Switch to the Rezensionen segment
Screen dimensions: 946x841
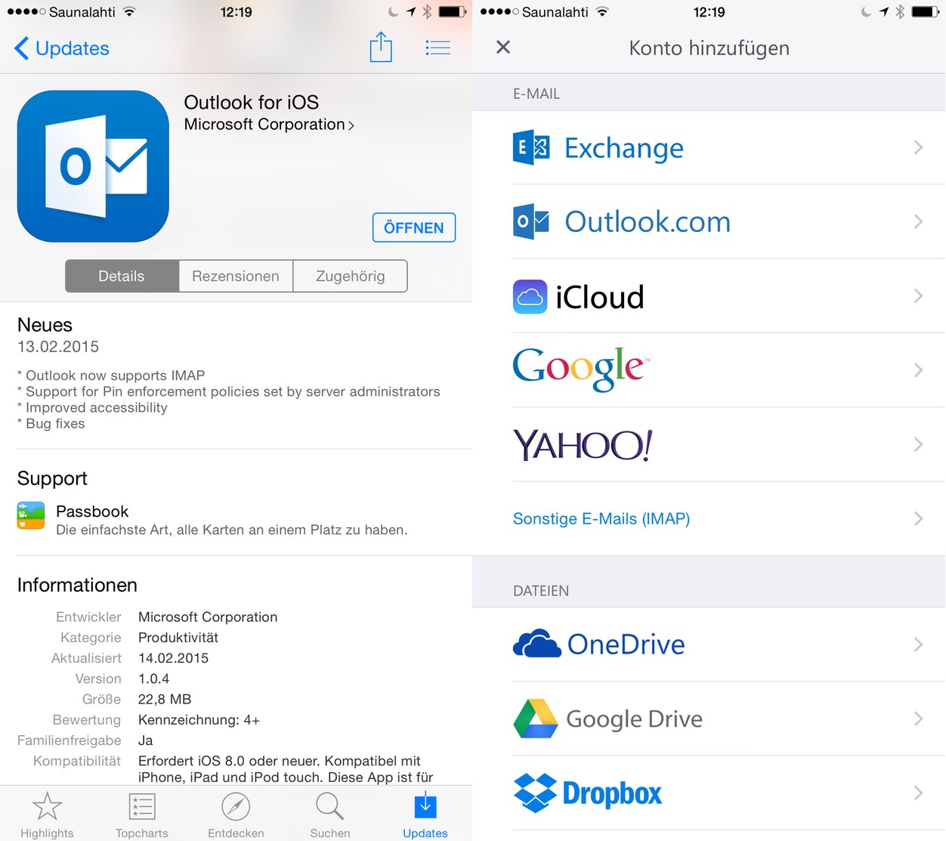(x=236, y=276)
